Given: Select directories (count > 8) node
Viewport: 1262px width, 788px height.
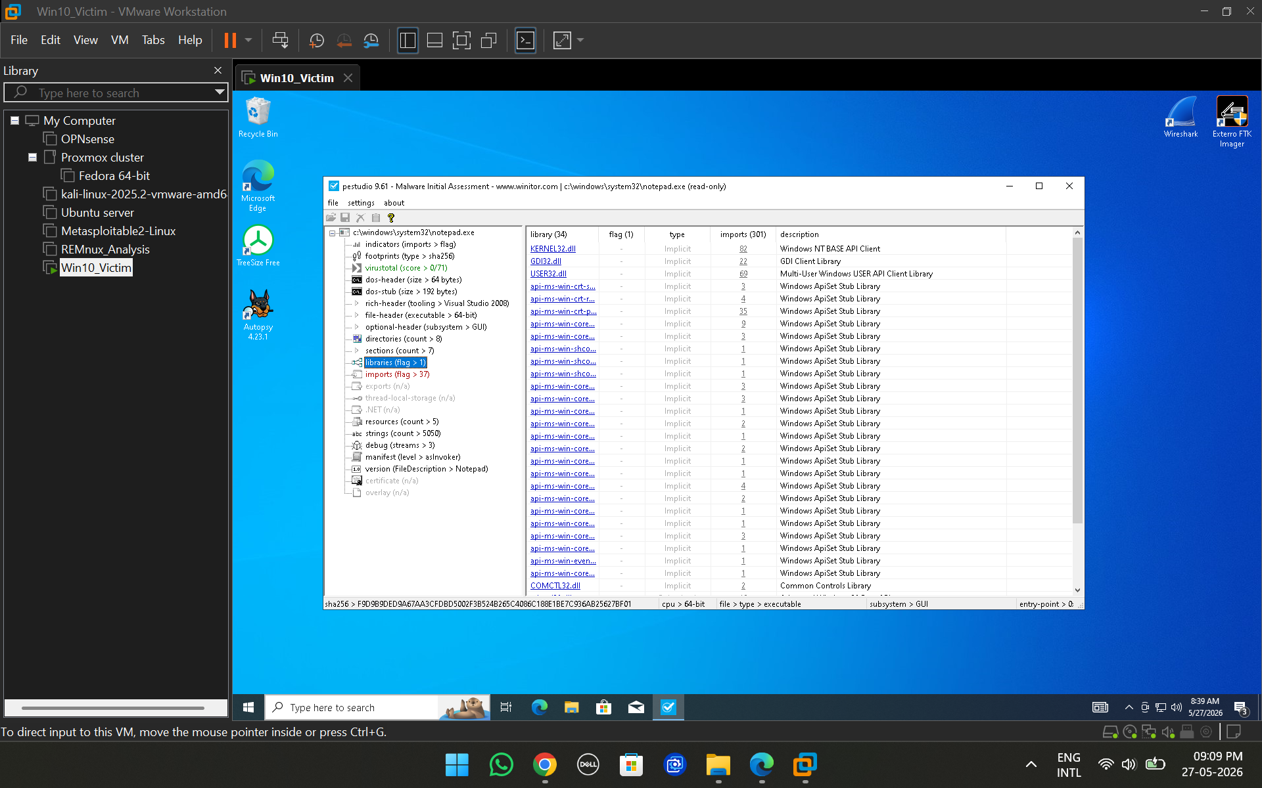Looking at the screenshot, I should (404, 339).
